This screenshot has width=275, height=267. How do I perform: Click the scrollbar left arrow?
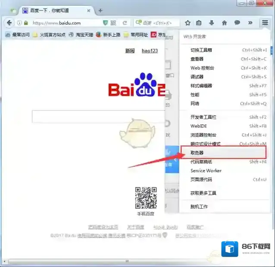coord(5,261)
